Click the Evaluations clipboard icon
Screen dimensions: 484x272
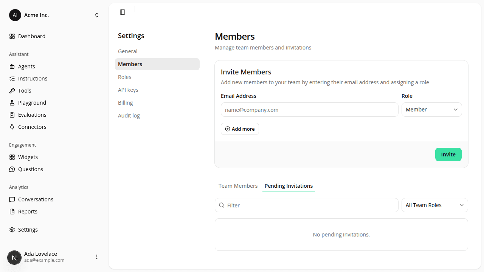pyautogui.click(x=12, y=115)
